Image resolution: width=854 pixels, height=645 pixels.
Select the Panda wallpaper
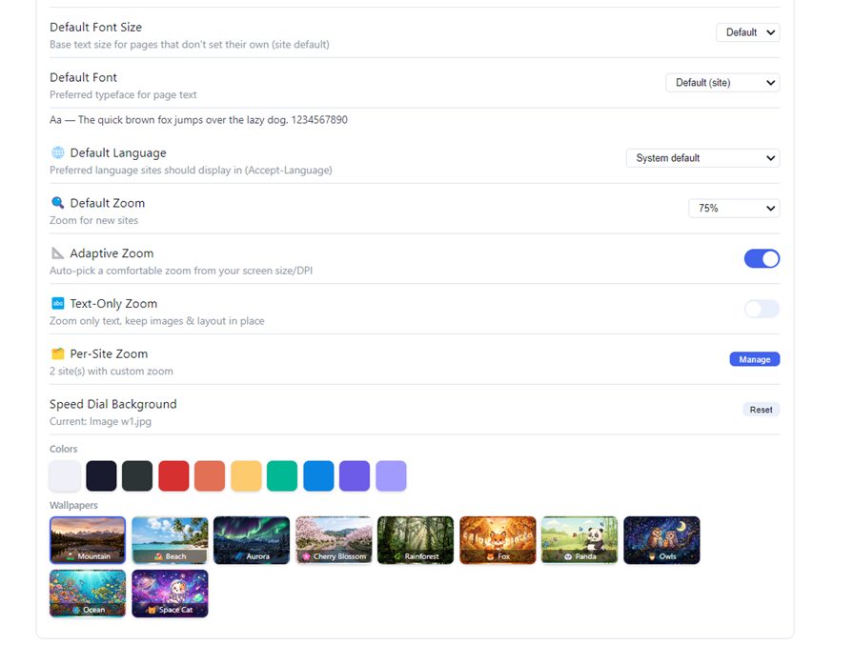[x=579, y=540]
